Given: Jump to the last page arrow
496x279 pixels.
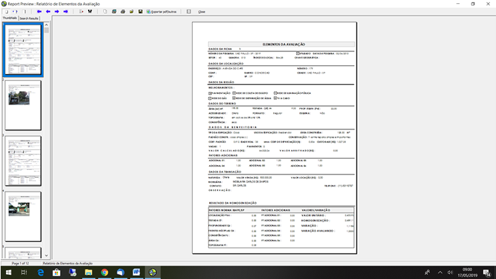Looking at the screenshot, I should [65, 11].
